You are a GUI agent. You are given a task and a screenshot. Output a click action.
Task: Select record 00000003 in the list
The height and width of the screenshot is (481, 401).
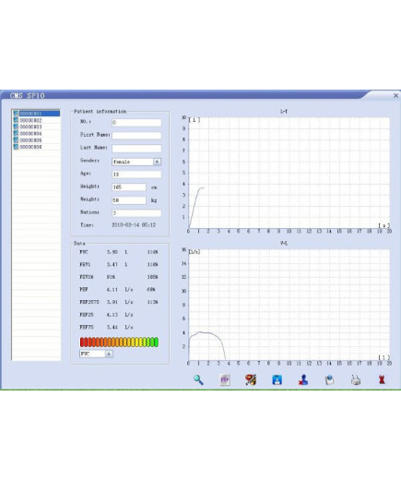click(36, 126)
